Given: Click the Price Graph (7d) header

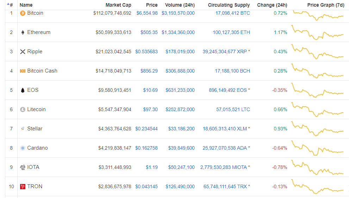Looking at the screenshot, I should [326, 5].
